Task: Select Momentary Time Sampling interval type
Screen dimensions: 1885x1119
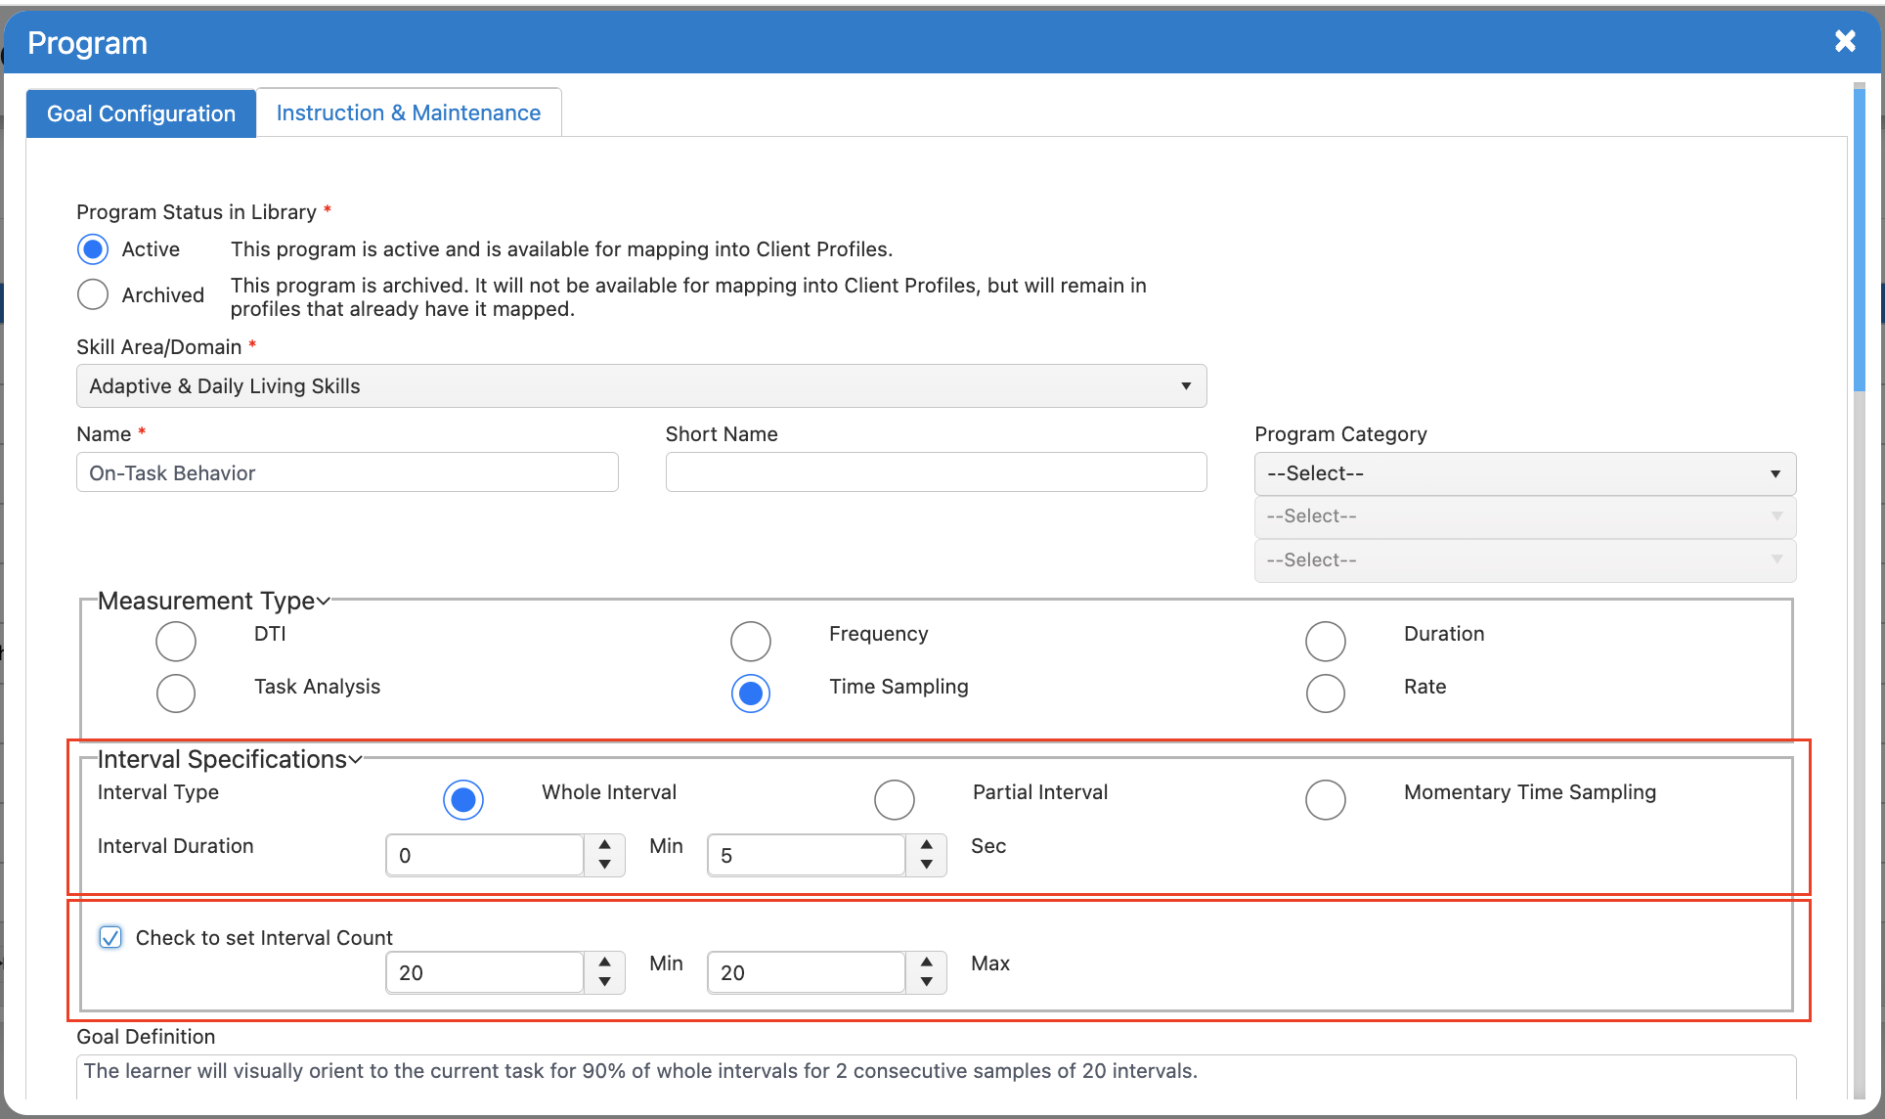Action: tap(1325, 799)
